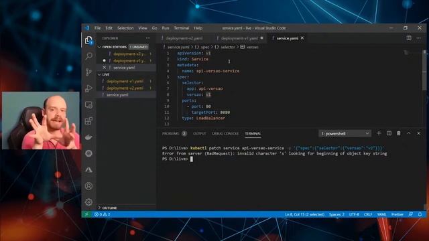Maximize the panel size with the caret icon
Screen dimensions: 429x241
coord(409,133)
